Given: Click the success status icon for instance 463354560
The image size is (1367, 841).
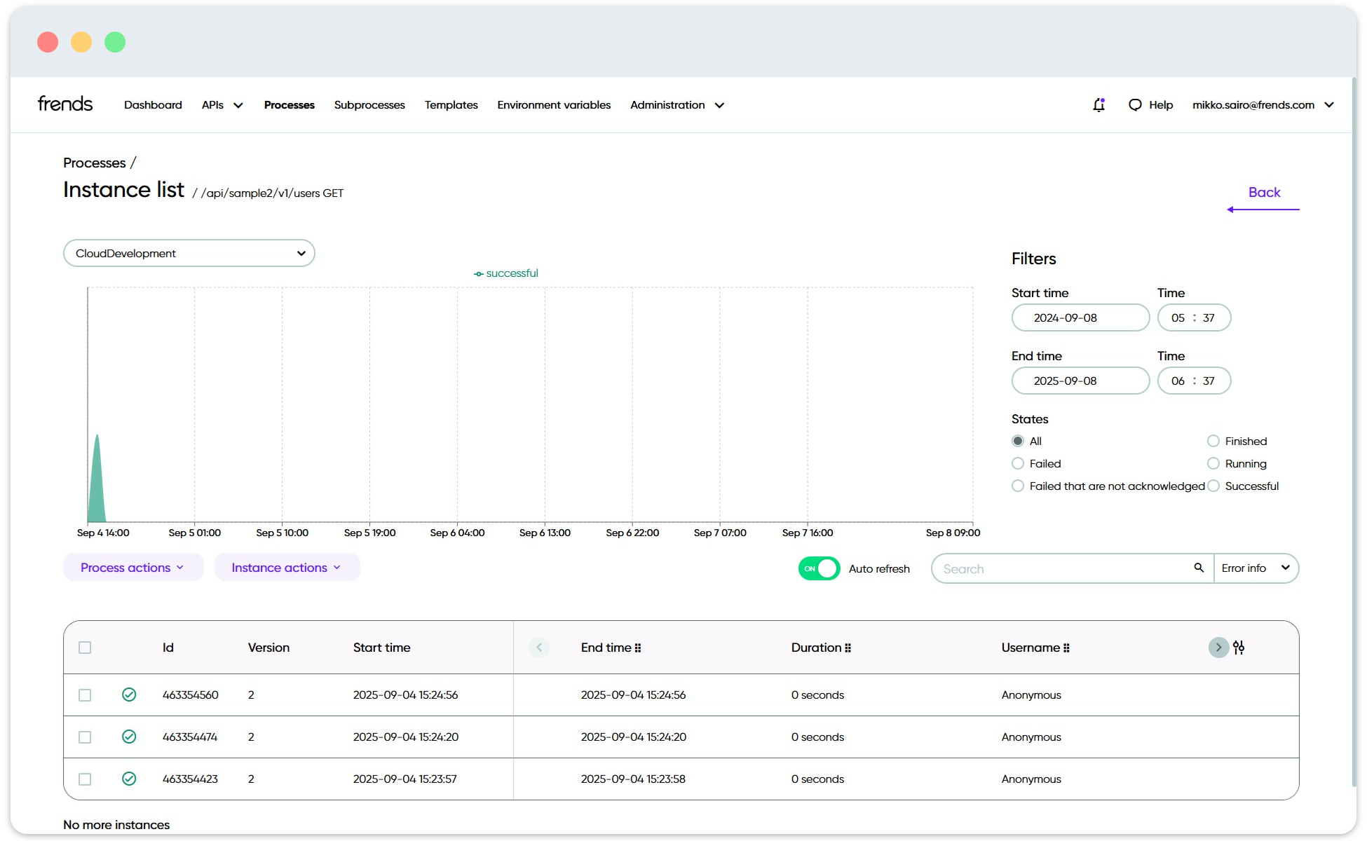Looking at the screenshot, I should [x=129, y=695].
